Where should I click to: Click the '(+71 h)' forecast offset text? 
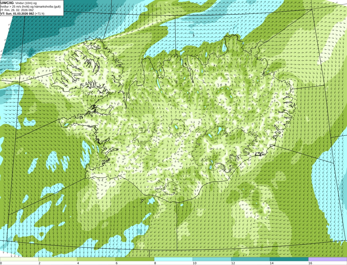(x=40, y=14)
